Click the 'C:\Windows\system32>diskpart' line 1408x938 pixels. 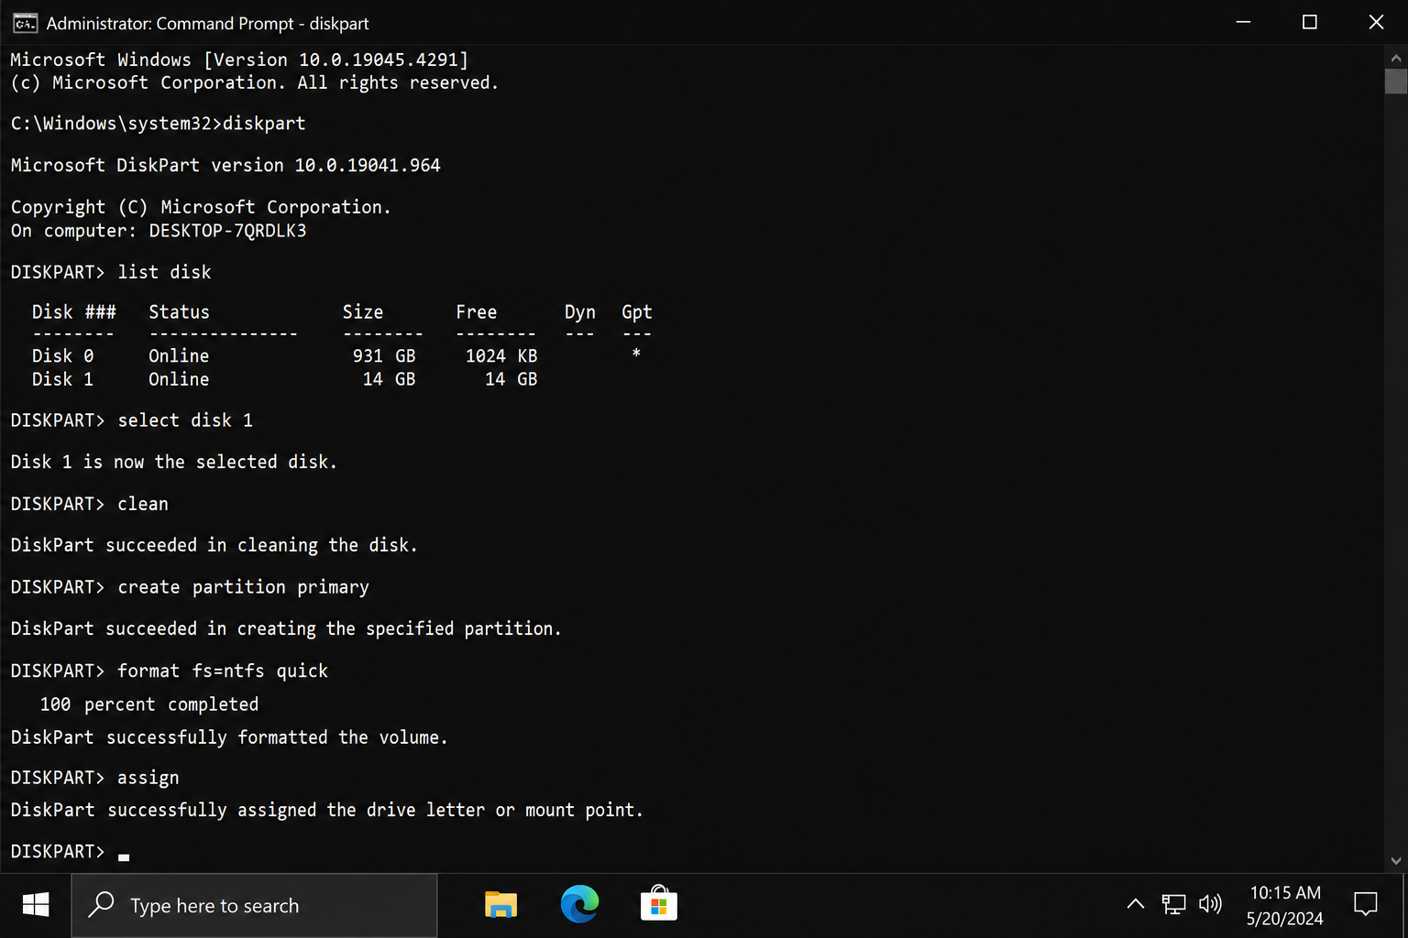click(x=158, y=124)
